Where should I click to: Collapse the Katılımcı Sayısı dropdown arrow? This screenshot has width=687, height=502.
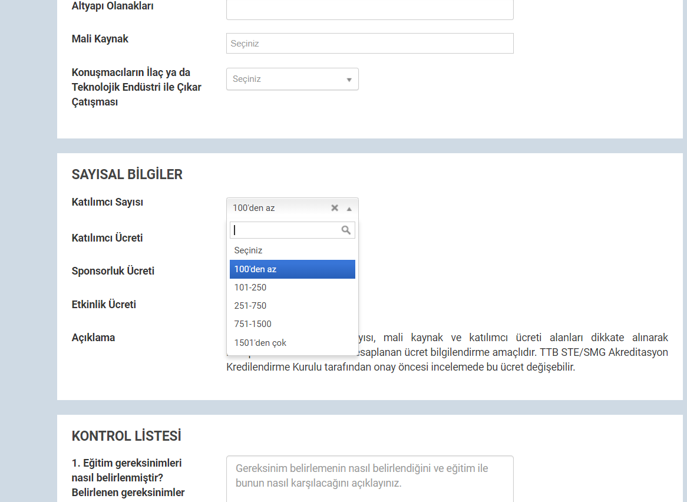[349, 209]
